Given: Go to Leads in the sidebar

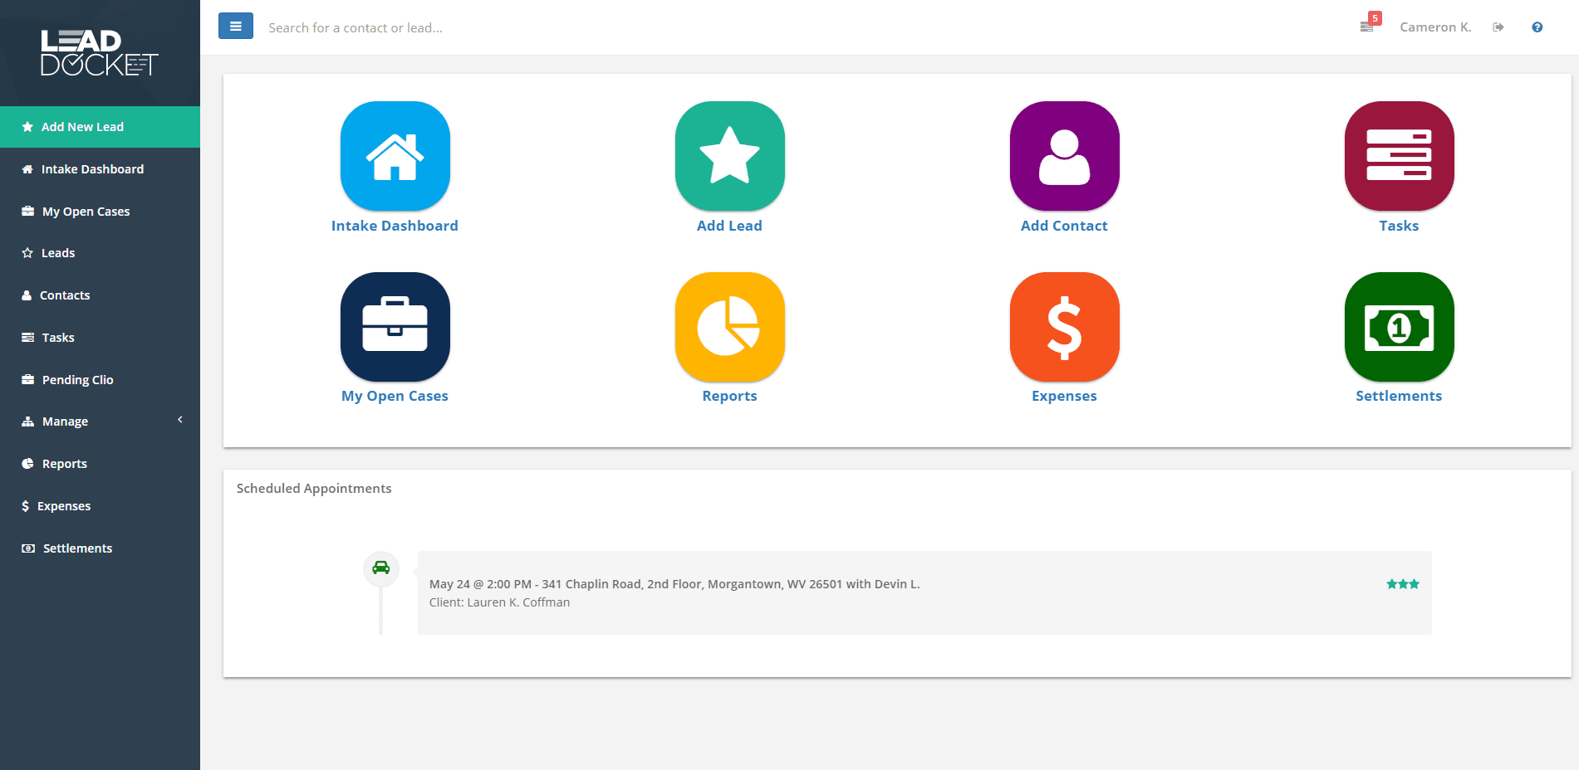Looking at the screenshot, I should 100,253.
